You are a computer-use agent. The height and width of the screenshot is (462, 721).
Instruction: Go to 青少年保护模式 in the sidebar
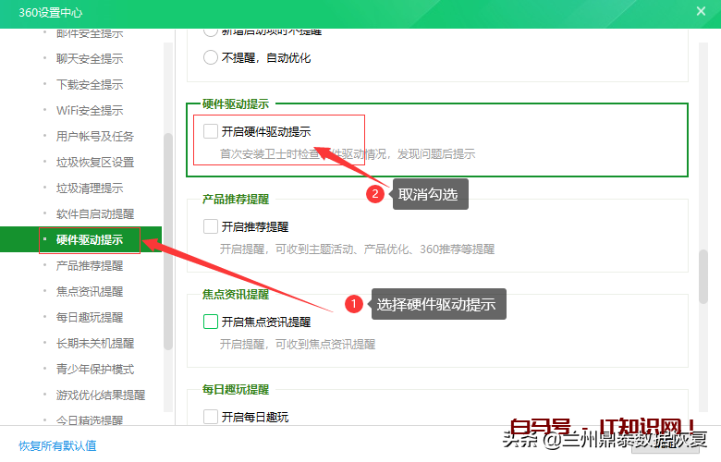click(95, 370)
